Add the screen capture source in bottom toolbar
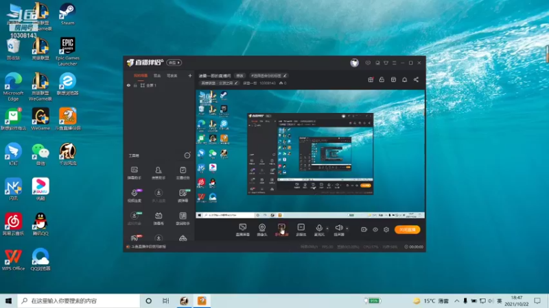 [243, 230]
